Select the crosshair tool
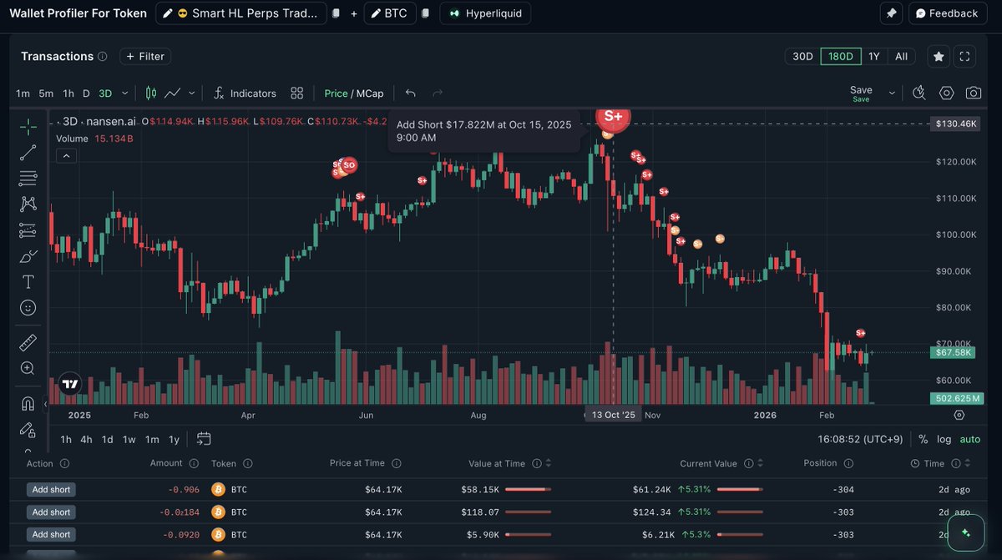The height and width of the screenshot is (560, 1002). (x=28, y=125)
